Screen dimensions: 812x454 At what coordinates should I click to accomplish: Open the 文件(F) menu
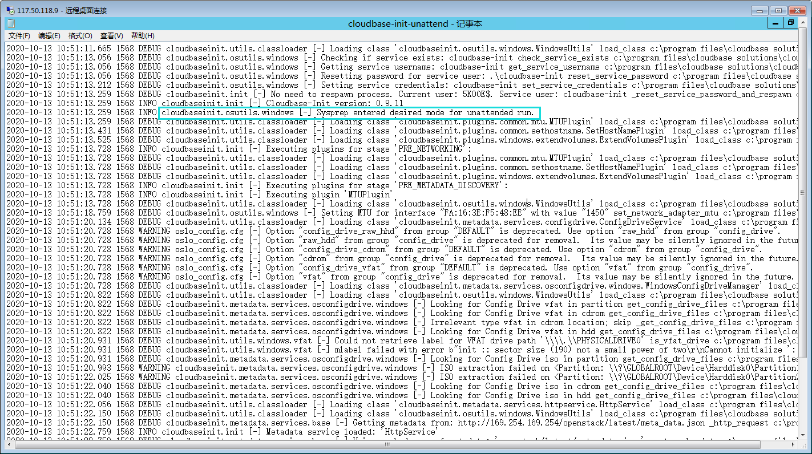[19, 36]
